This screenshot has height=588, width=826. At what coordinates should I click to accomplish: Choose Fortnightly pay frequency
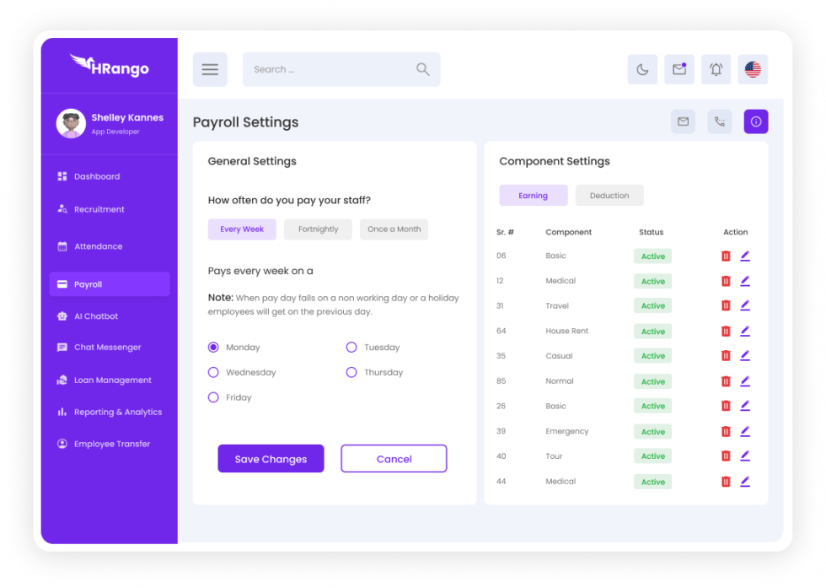[x=318, y=229]
